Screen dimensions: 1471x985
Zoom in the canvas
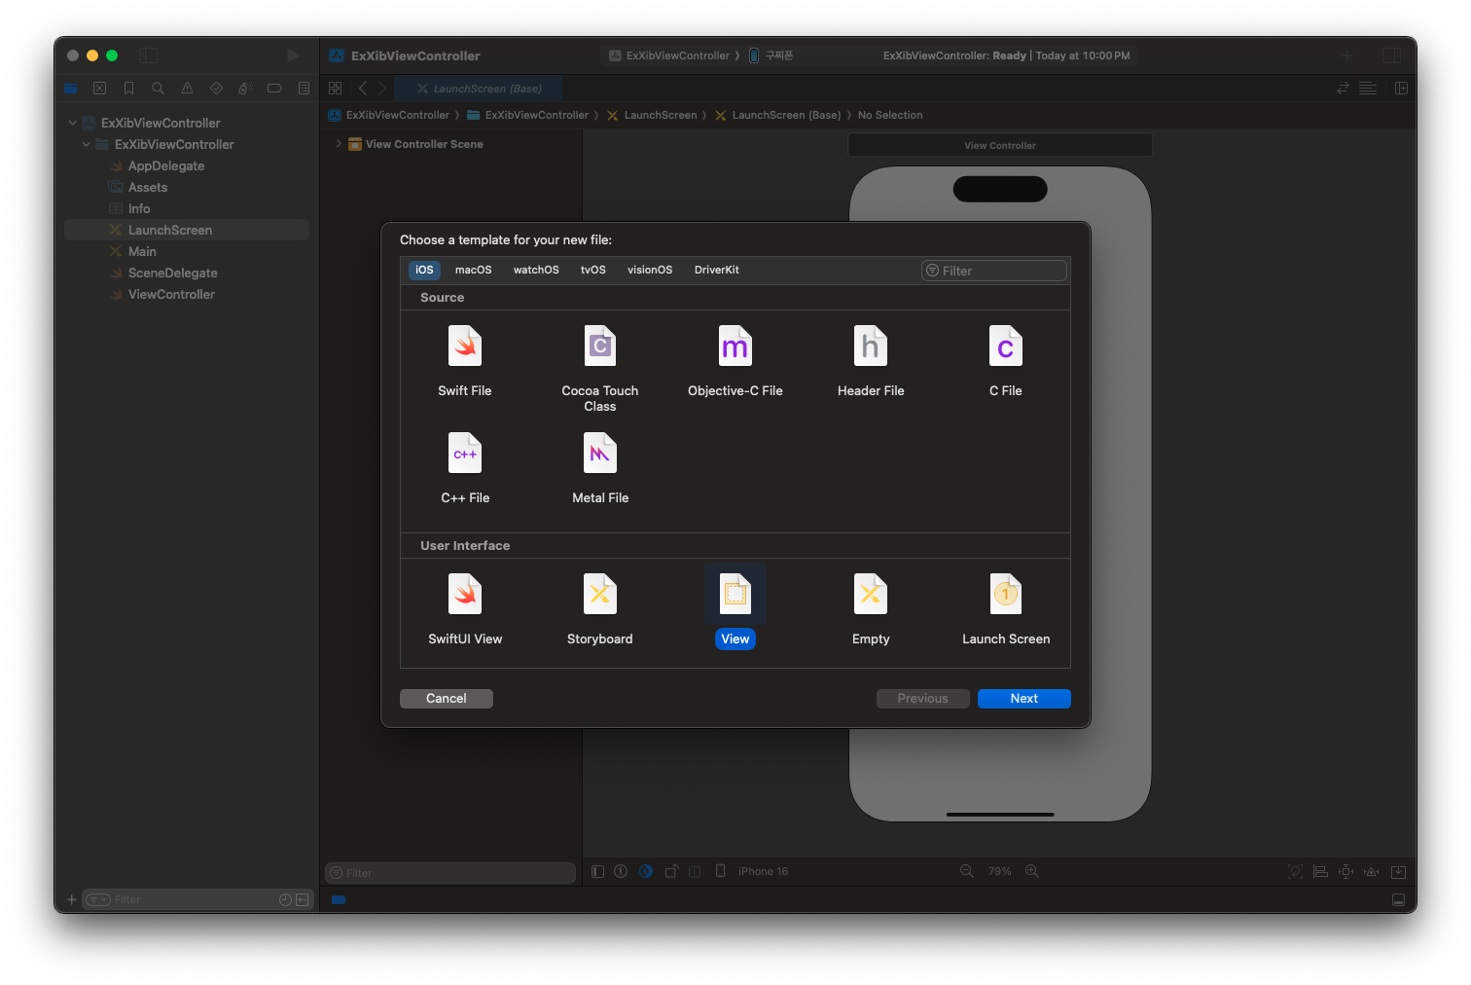click(1032, 871)
